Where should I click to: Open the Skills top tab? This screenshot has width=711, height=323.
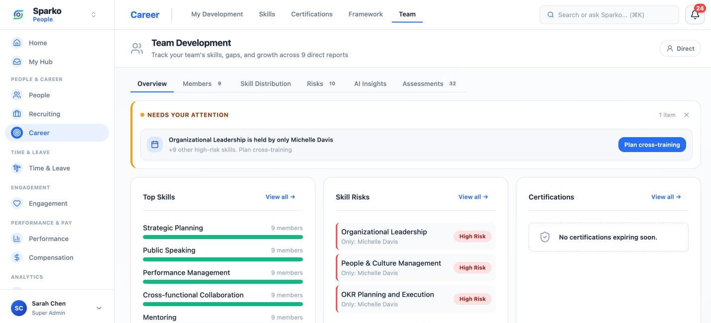pyautogui.click(x=267, y=14)
